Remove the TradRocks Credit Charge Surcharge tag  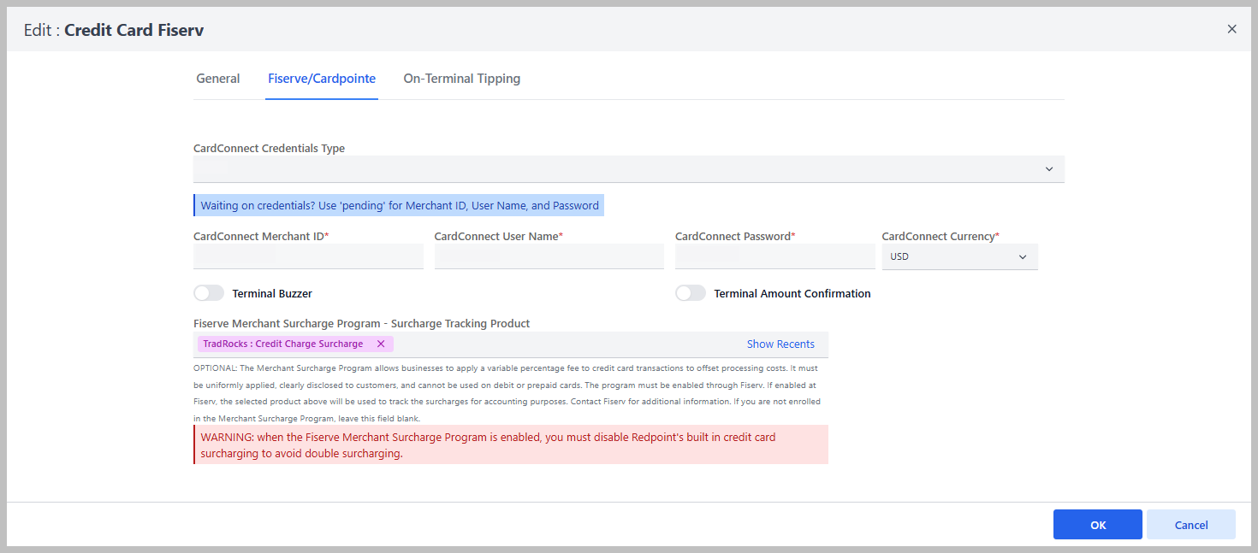(x=381, y=344)
